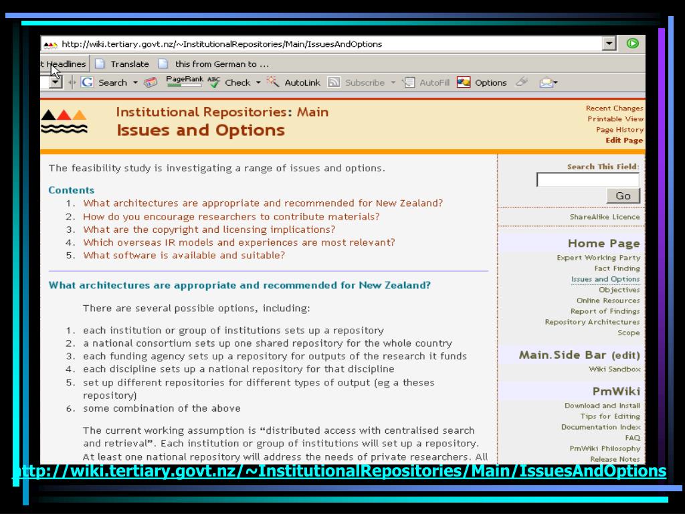This screenshot has height=514, width=685.
Task: Click the highlighter eraser toolbar icon
Action: [151, 82]
